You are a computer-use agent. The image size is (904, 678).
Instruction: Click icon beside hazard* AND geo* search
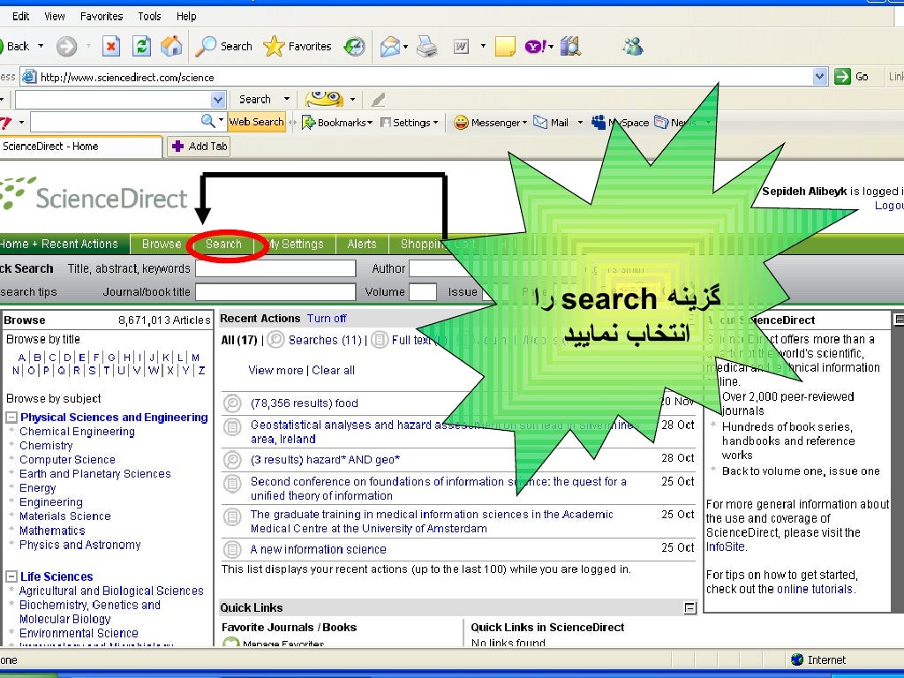click(232, 459)
